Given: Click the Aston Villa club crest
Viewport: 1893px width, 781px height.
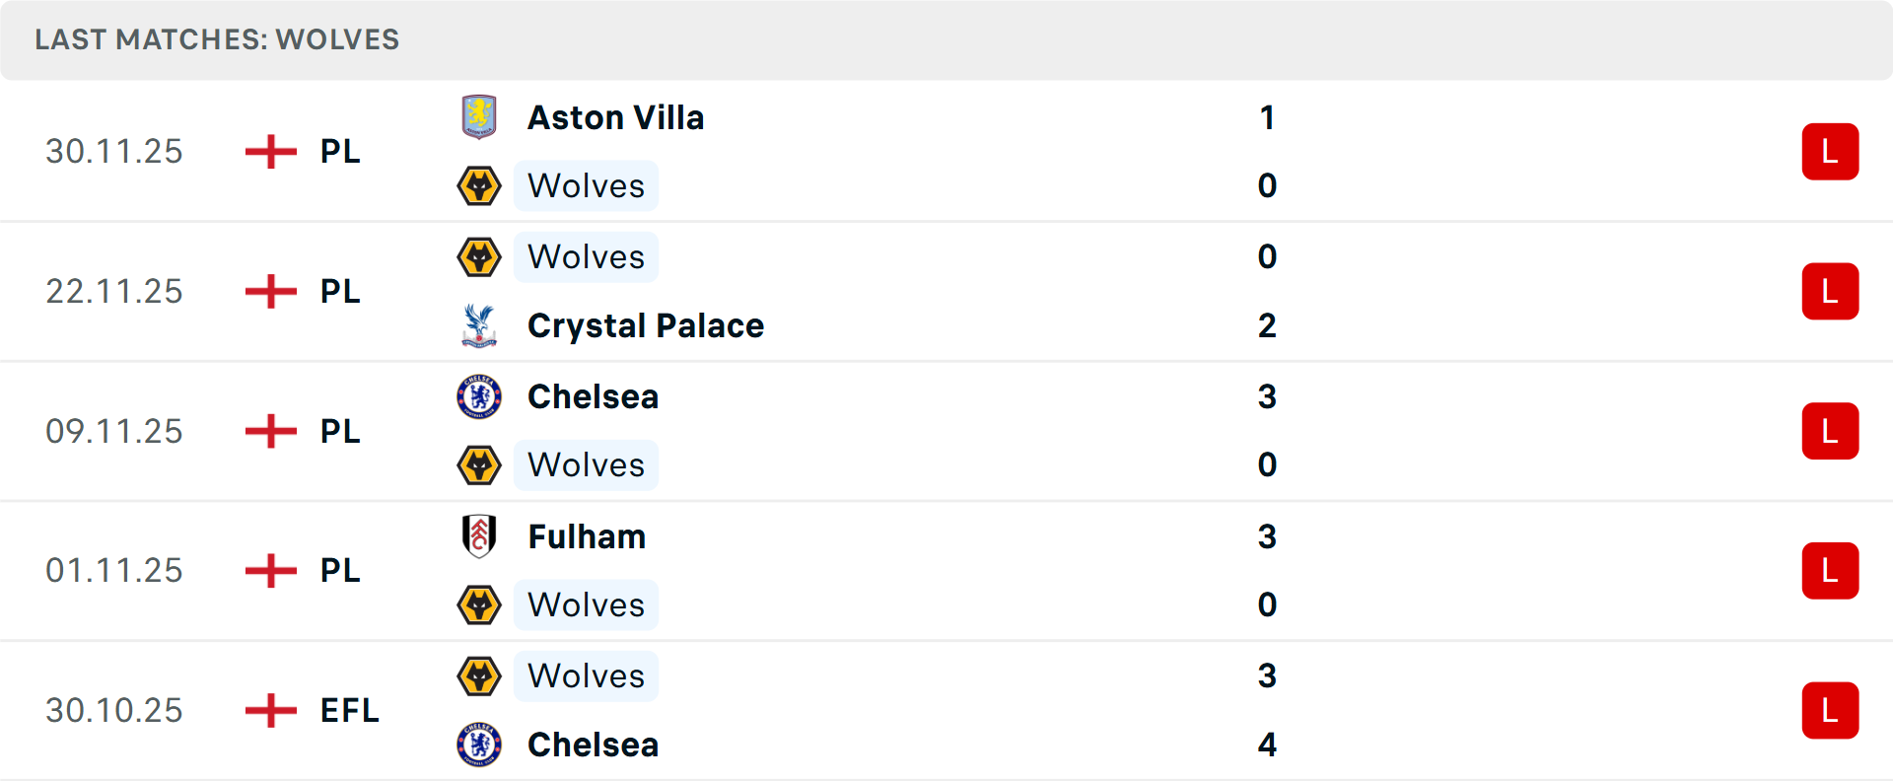Looking at the screenshot, I should coord(479,117).
